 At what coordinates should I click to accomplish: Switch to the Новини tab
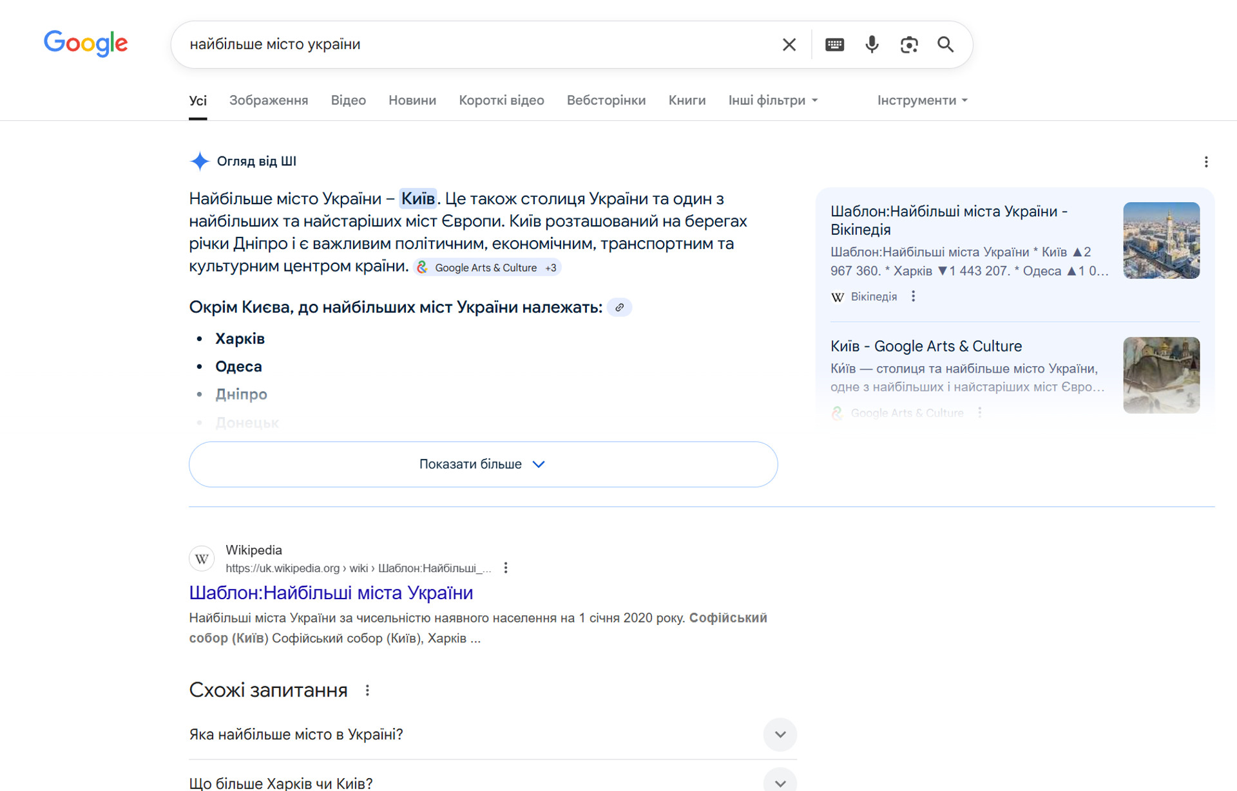(x=412, y=100)
